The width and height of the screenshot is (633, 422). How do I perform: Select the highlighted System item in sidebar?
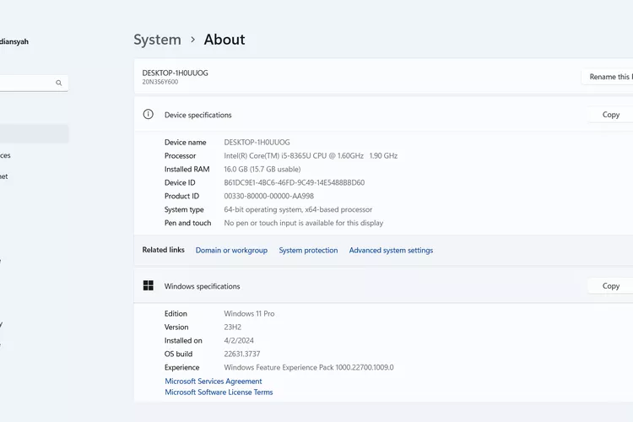(35, 133)
